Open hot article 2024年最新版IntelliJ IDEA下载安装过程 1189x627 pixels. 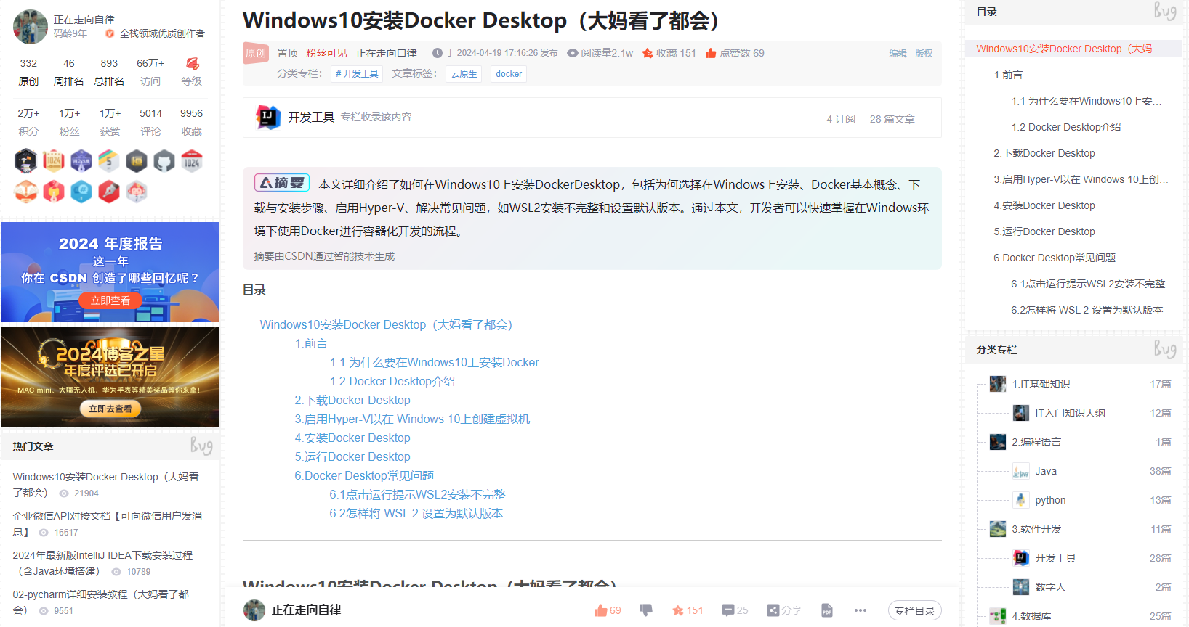[x=102, y=563]
